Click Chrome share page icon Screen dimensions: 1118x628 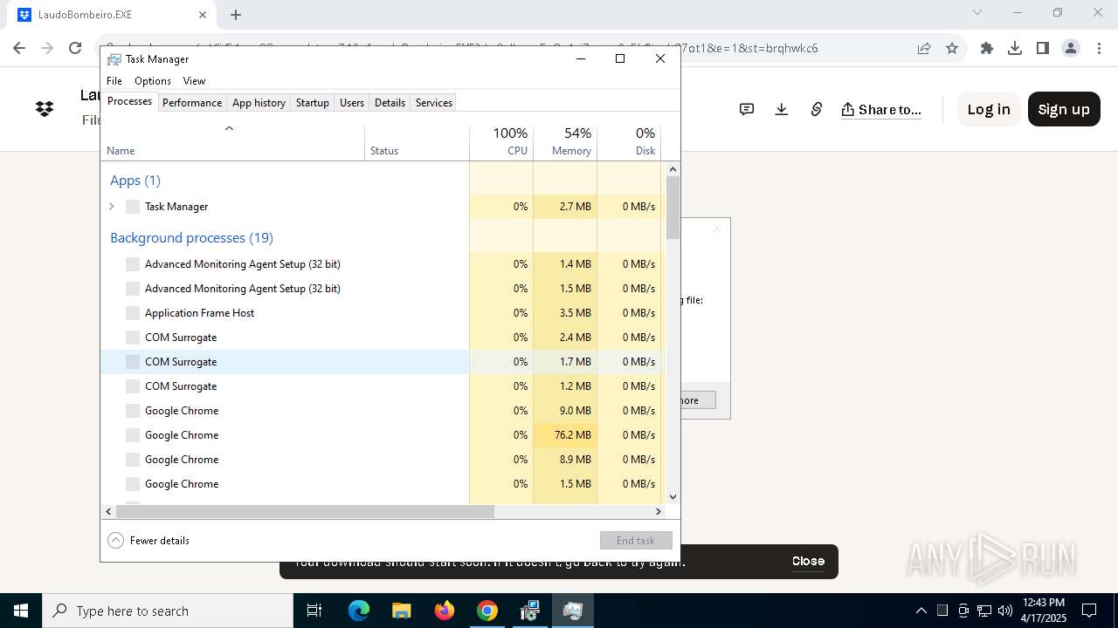pos(924,48)
